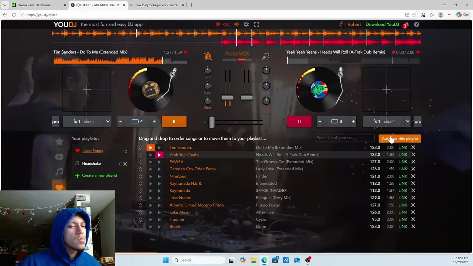Open Windows Start menu
The width and height of the screenshot is (473, 266).
[166, 260]
